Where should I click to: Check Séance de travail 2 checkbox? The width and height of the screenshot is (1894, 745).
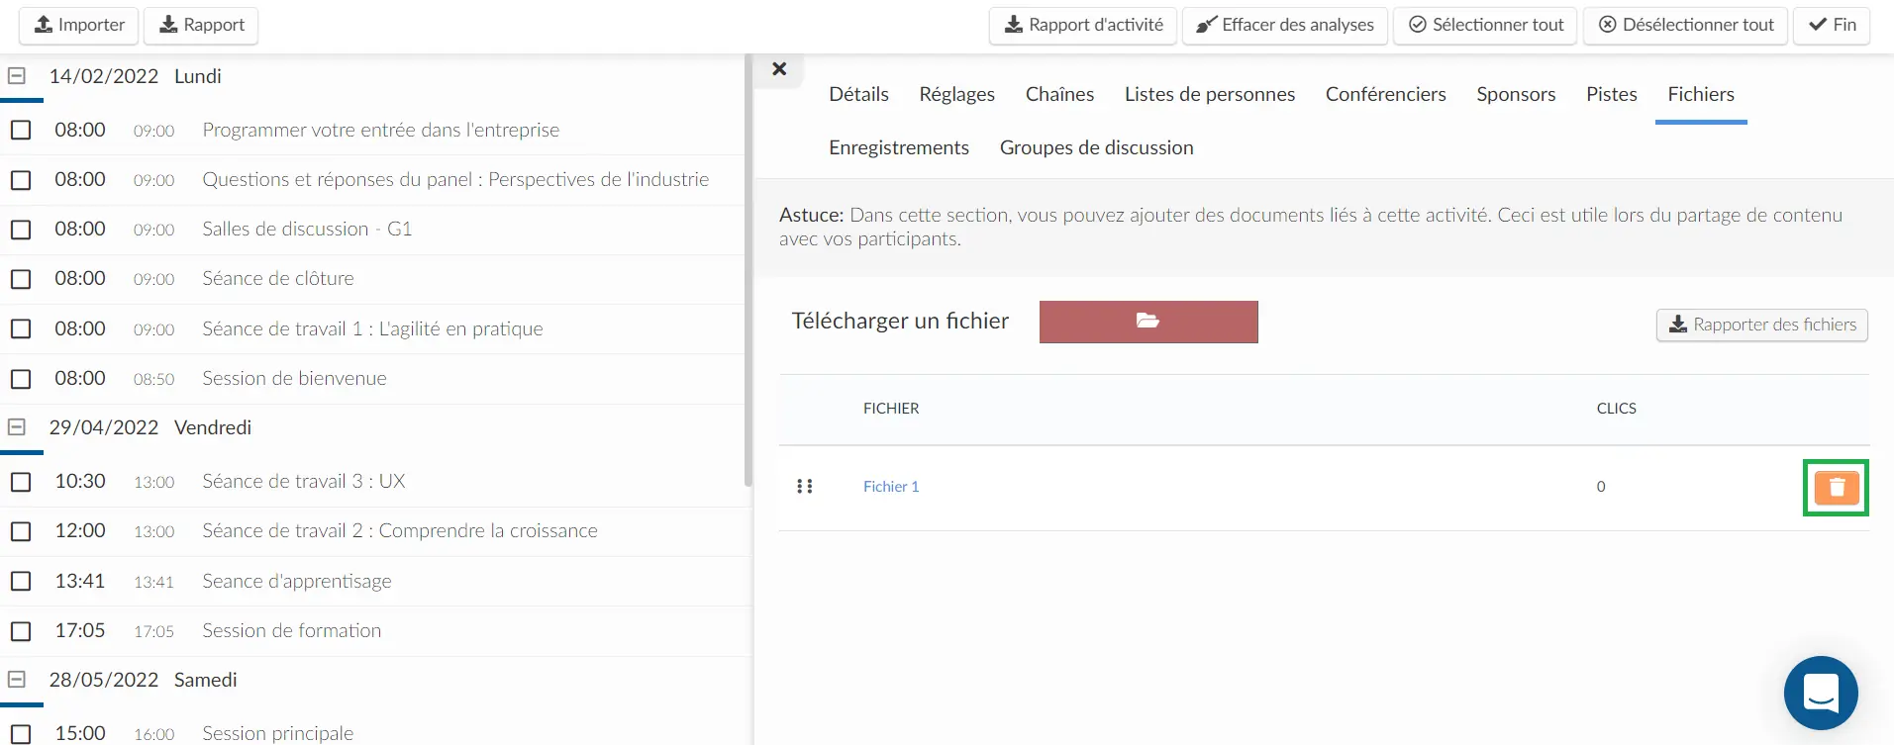(x=21, y=531)
